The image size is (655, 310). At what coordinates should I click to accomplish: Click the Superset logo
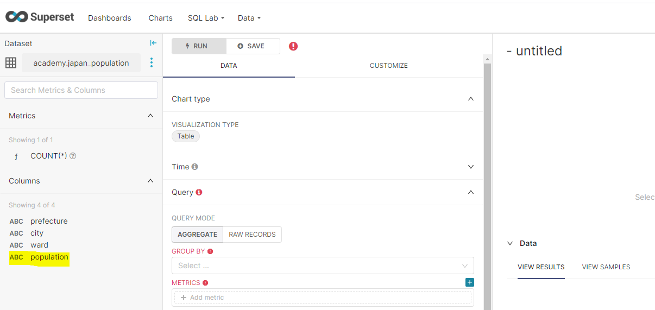(40, 17)
